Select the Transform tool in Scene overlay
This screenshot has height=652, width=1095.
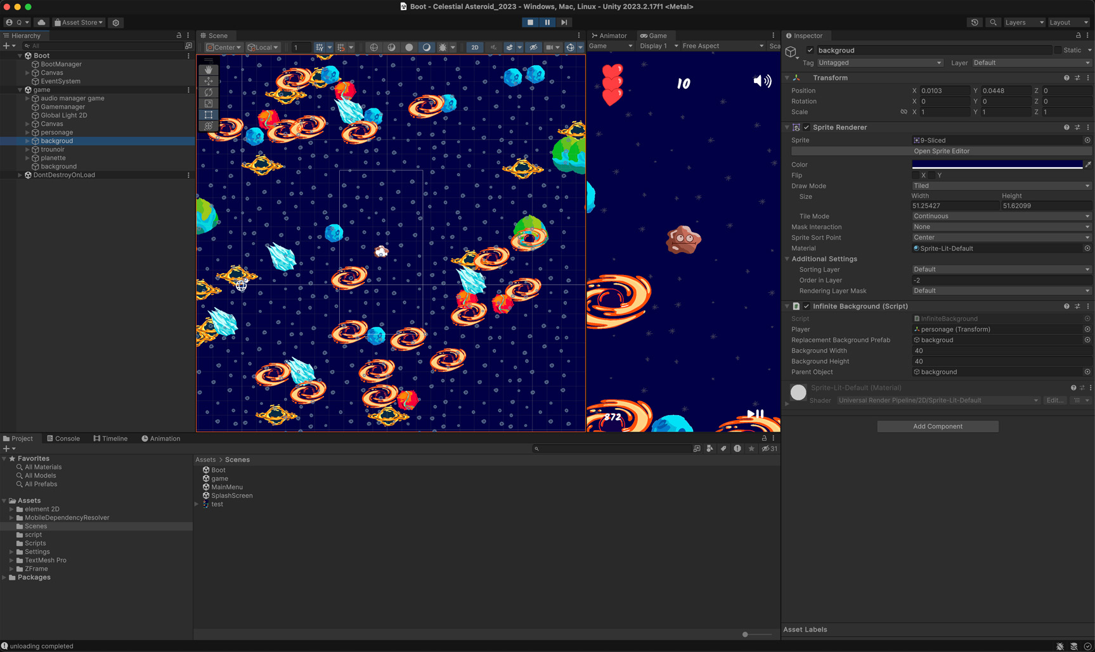tap(209, 126)
